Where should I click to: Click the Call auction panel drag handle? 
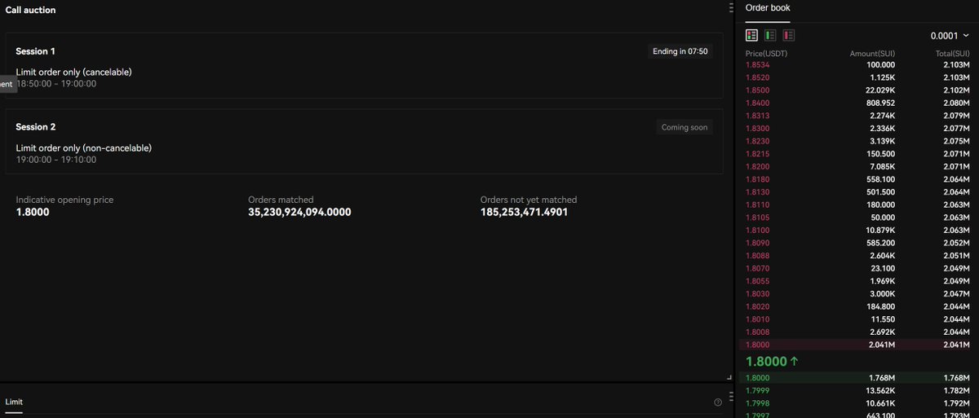(x=732, y=8)
